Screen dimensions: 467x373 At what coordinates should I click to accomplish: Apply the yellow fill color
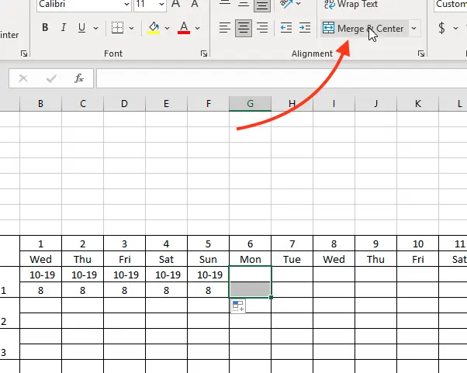coord(153,29)
